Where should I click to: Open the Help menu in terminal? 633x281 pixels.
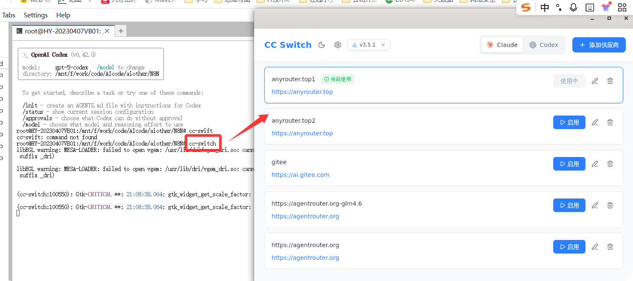(63, 15)
